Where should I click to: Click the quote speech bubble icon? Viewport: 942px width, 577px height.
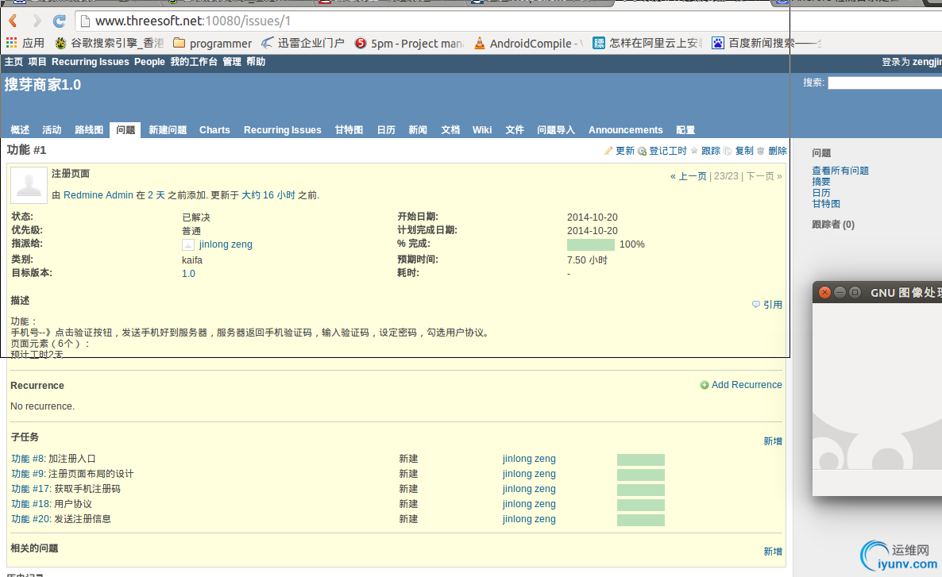tap(756, 305)
